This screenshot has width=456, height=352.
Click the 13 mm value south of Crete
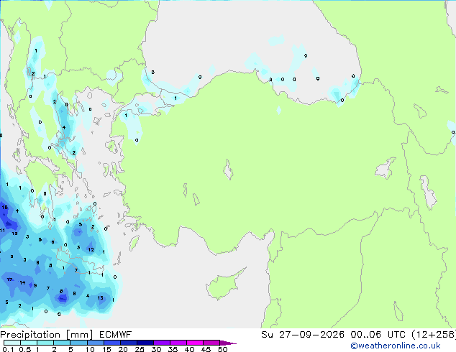[100, 298]
